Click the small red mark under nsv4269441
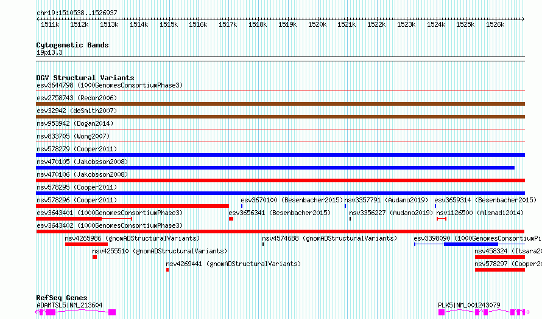Image resolution: width=542 pixels, height=319 pixels. pyautogui.click(x=167, y=270)
